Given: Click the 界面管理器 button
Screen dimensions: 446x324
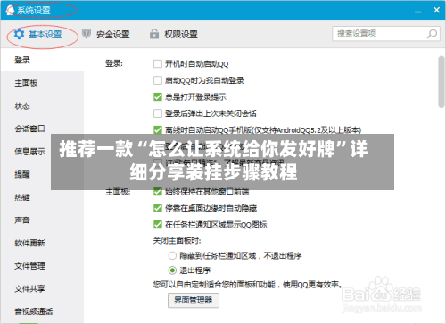Looking at the screenshot, I should [194, 300].
